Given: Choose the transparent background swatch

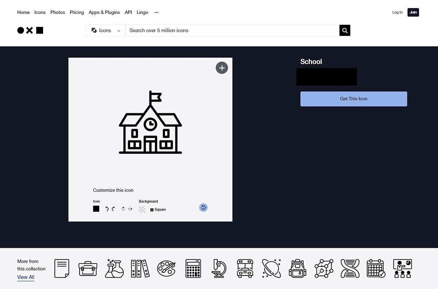Looking at the screenshot, I should pos(142,209).
